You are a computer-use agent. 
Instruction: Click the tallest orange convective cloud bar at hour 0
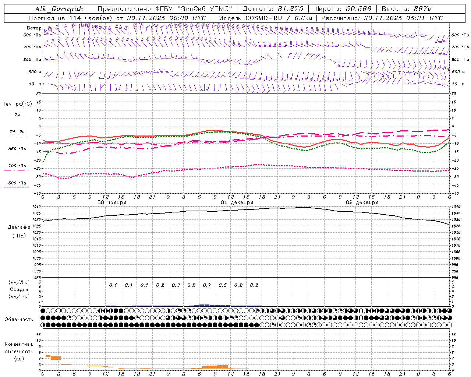click(48, 356)
